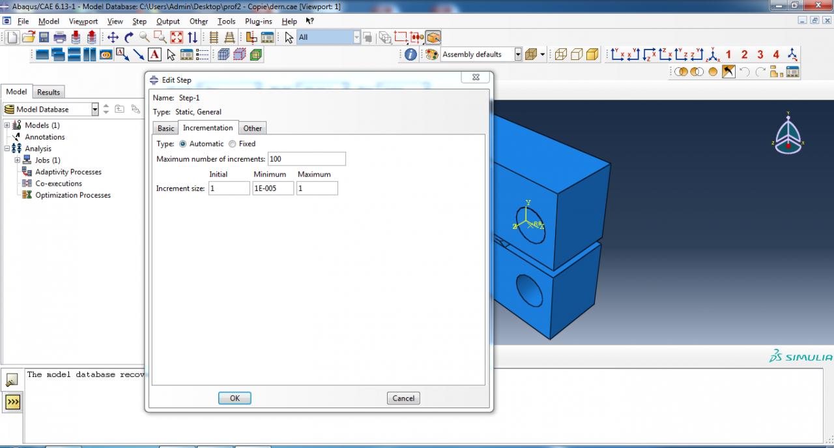Click the message area icon
The image size is (834, 448).
click(x=12, y=380)
